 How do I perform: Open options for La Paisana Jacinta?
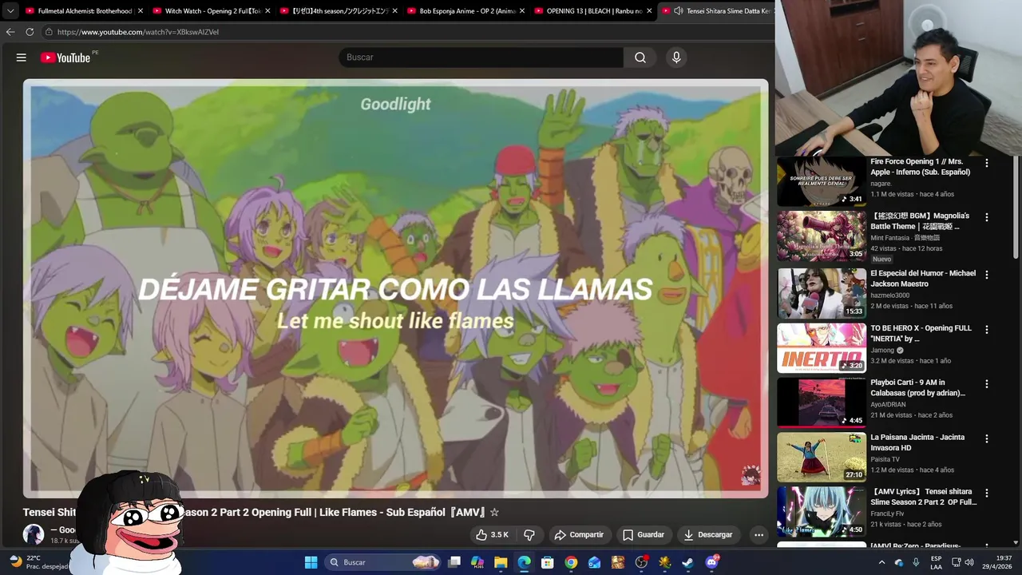click(987, 438)
